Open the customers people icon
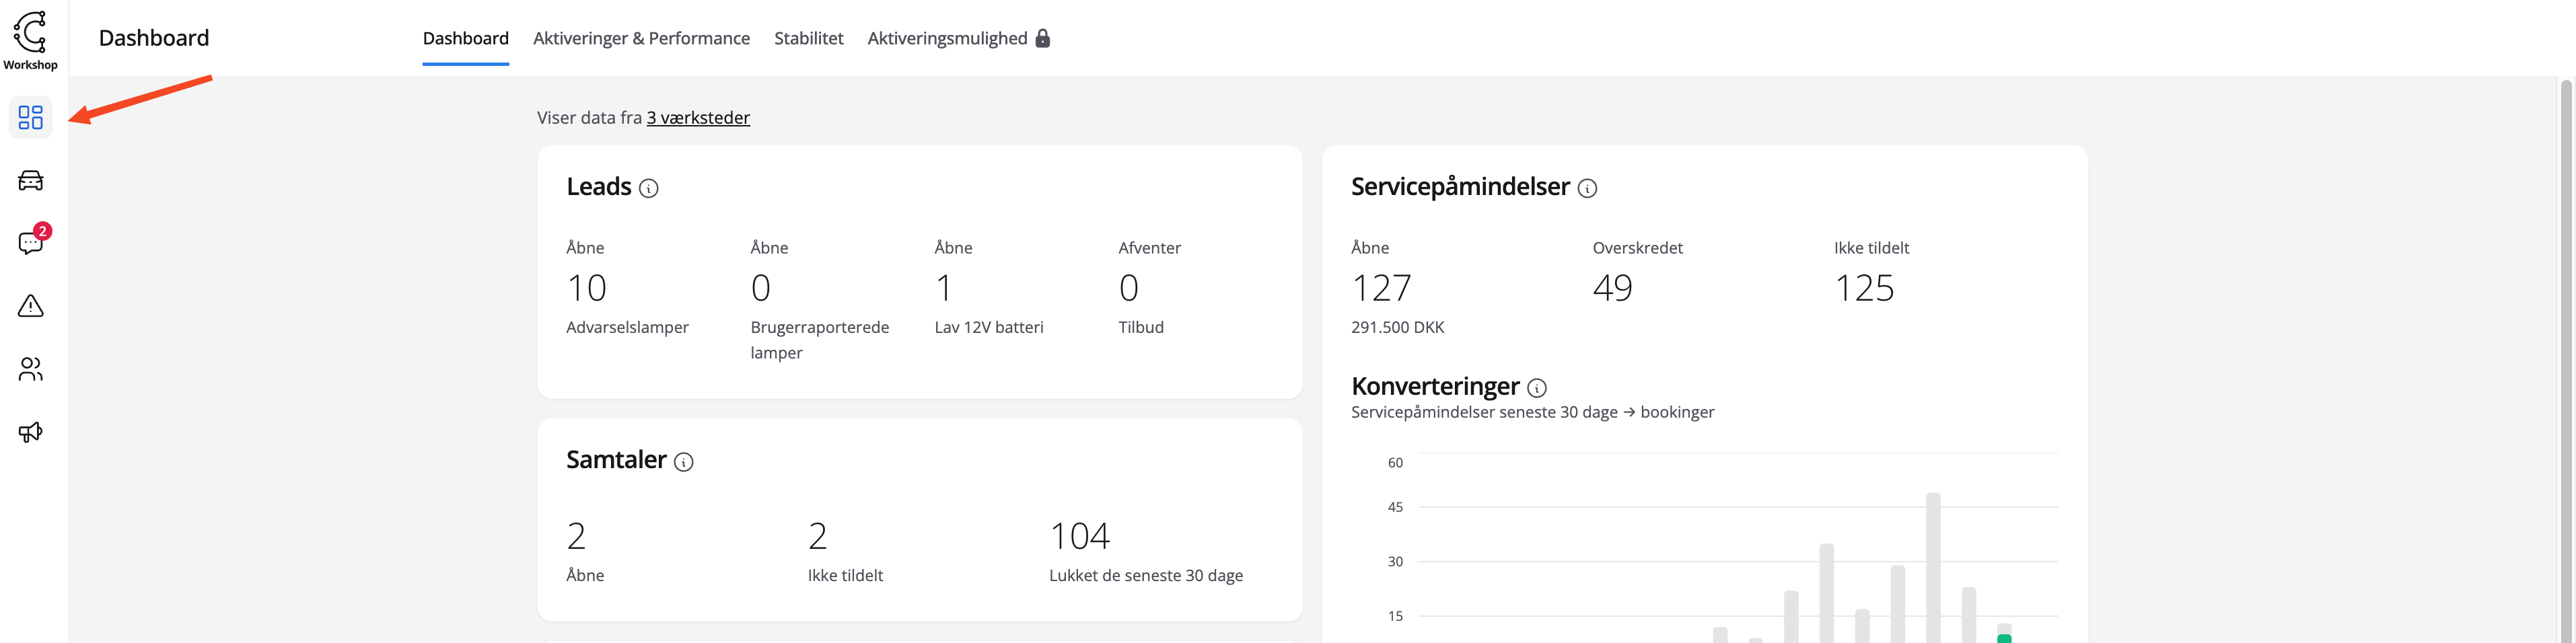2576x643 pixels. [31, 369]
